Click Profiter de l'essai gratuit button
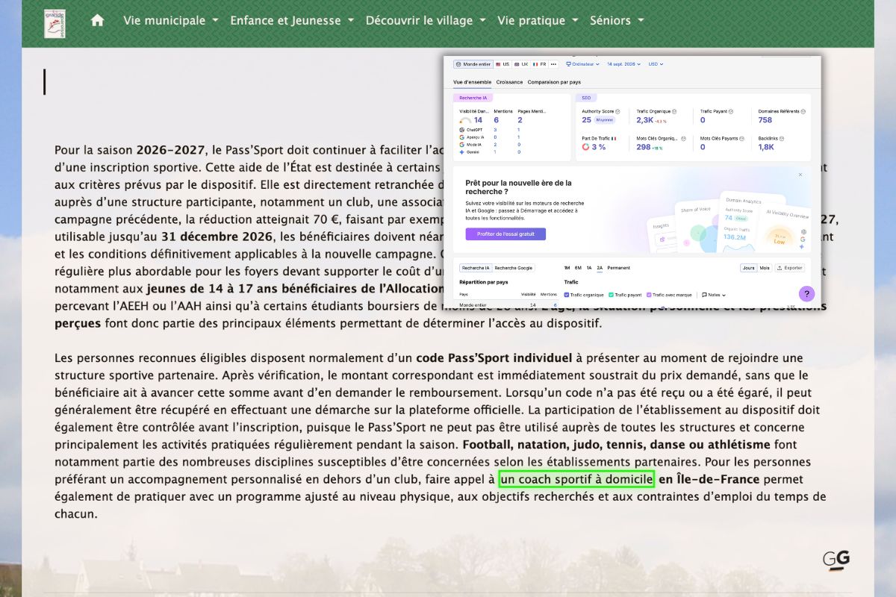The image size is (896, 597). (x=505, y=234)
